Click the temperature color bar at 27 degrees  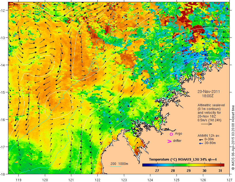click(x=157, y=165)
